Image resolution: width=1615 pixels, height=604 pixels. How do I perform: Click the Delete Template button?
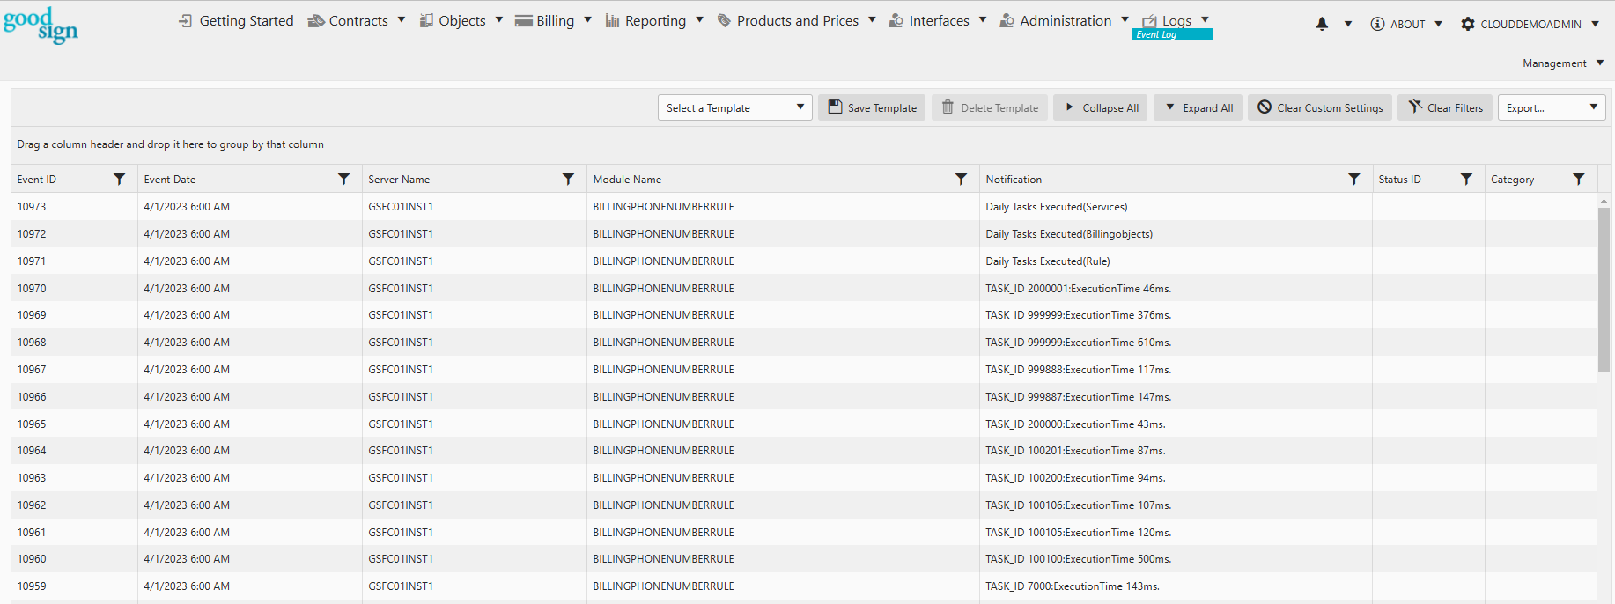click(x=990, y=107)
